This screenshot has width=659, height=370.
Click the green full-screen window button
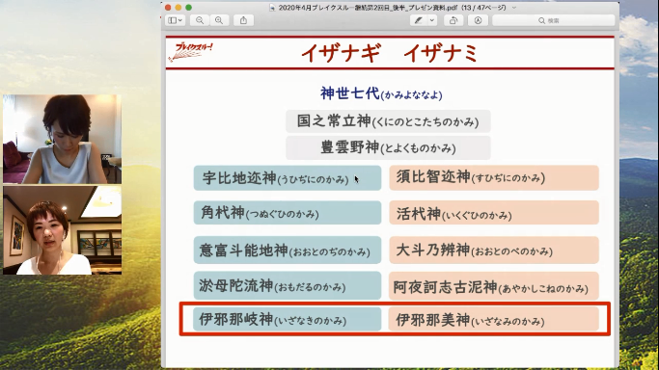pos(189,8)
